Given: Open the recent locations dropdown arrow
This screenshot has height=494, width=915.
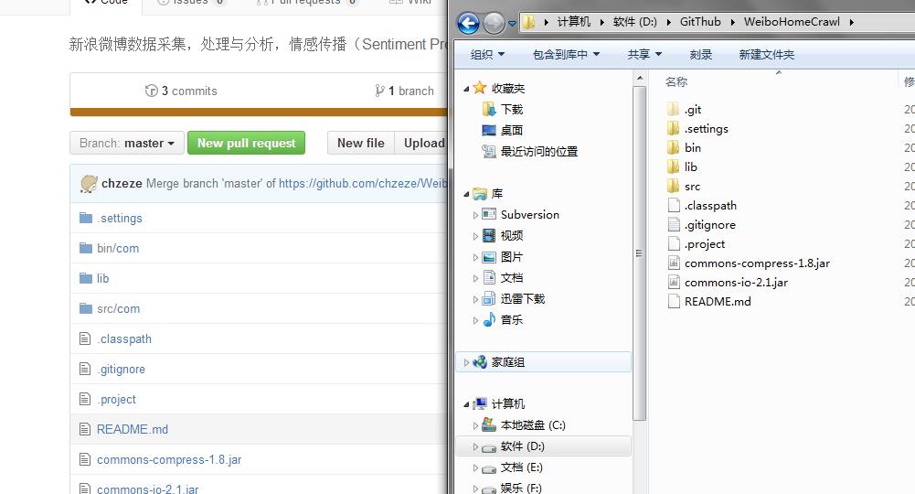Looking at the screenshot, I should pyautogui.click(x=512, y=24).
